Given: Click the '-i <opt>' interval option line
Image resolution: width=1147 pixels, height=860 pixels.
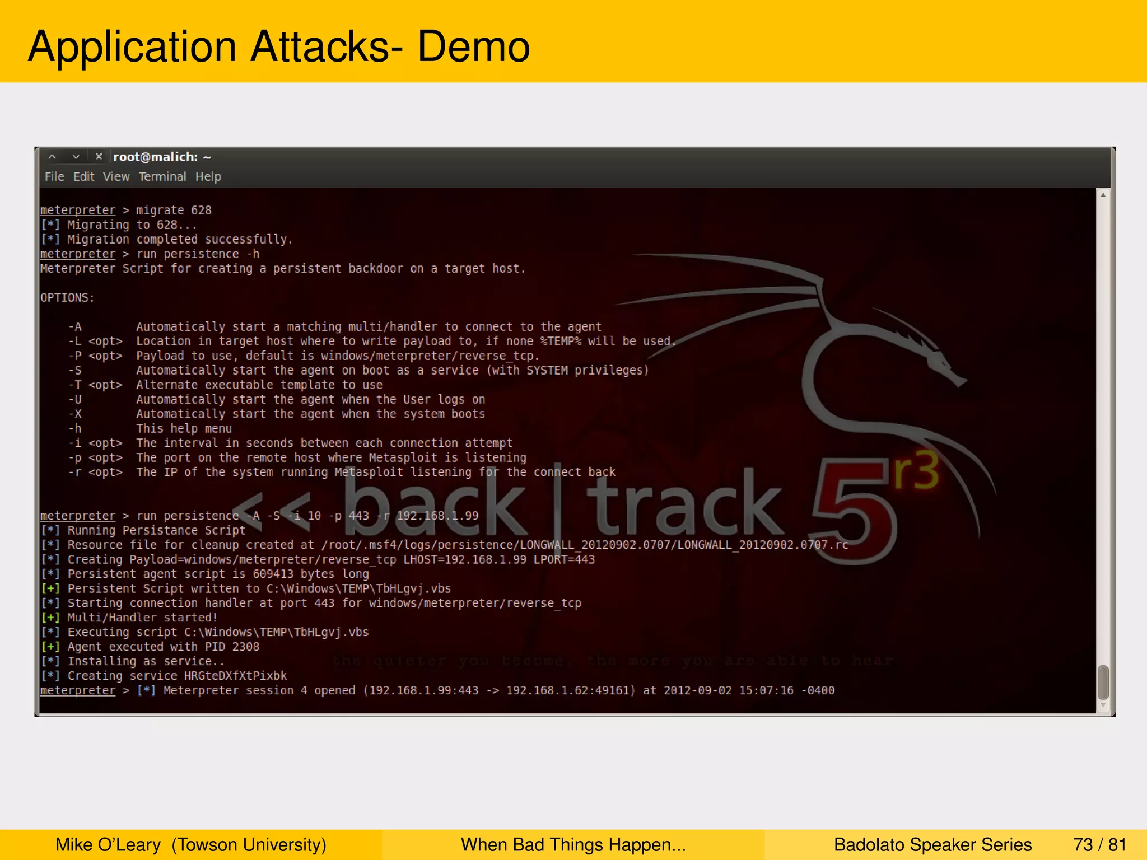Looking at the screenshot, I should coord(290,443).
